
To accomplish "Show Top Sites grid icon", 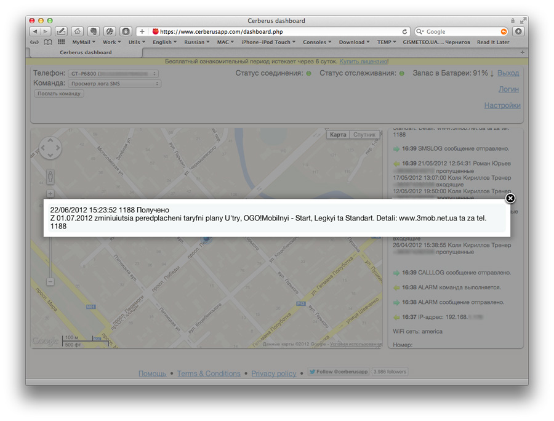I will tap(61, 42).
